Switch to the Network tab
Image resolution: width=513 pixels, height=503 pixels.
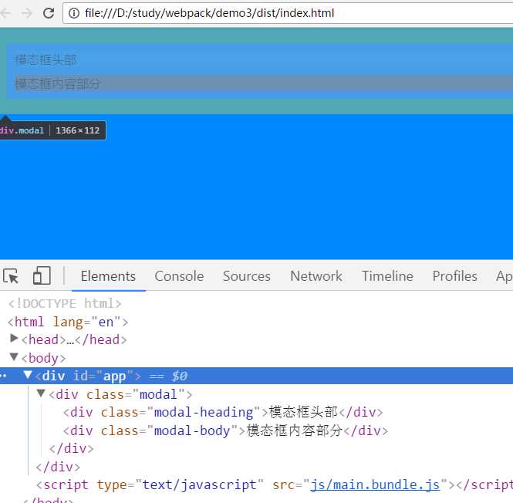tap(316, 276)
